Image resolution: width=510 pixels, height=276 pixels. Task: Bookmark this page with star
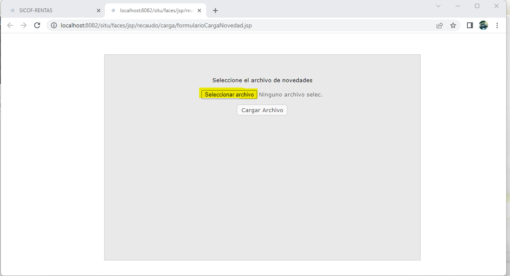click(453, 25)
